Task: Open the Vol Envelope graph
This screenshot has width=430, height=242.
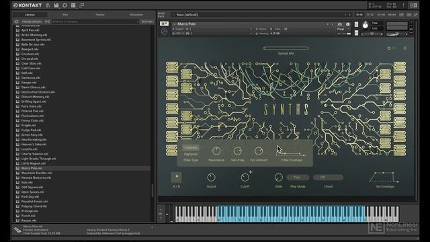Action: pos(384,177)
